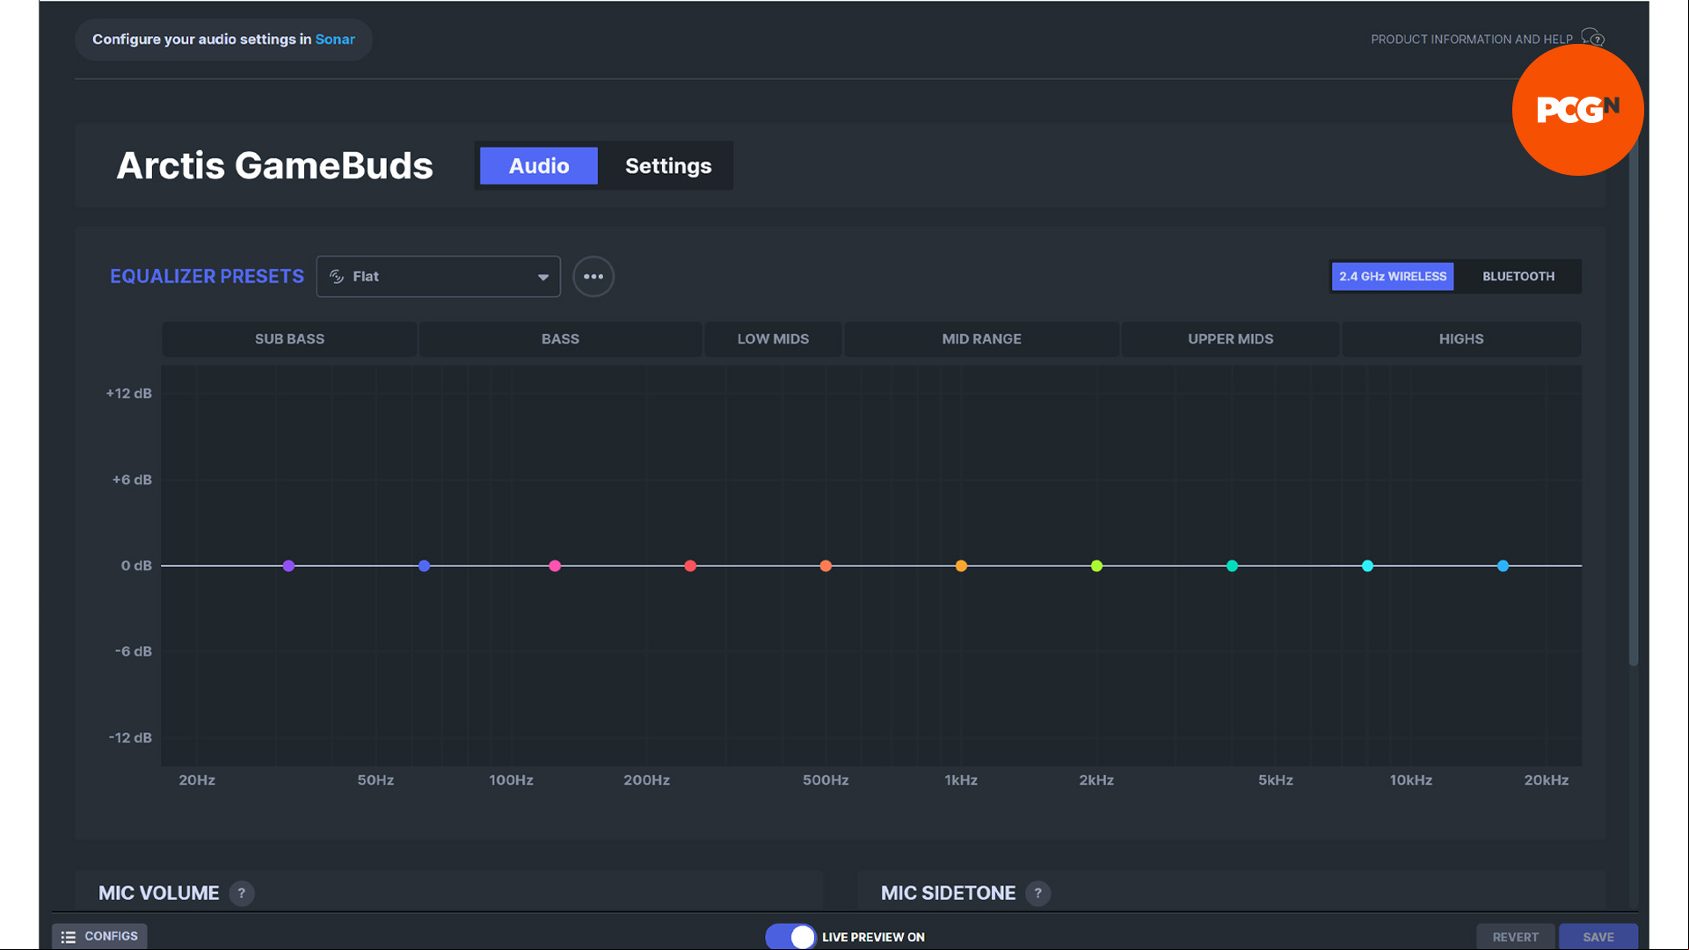Select the Upper Mids band header

coord(1230,339)
